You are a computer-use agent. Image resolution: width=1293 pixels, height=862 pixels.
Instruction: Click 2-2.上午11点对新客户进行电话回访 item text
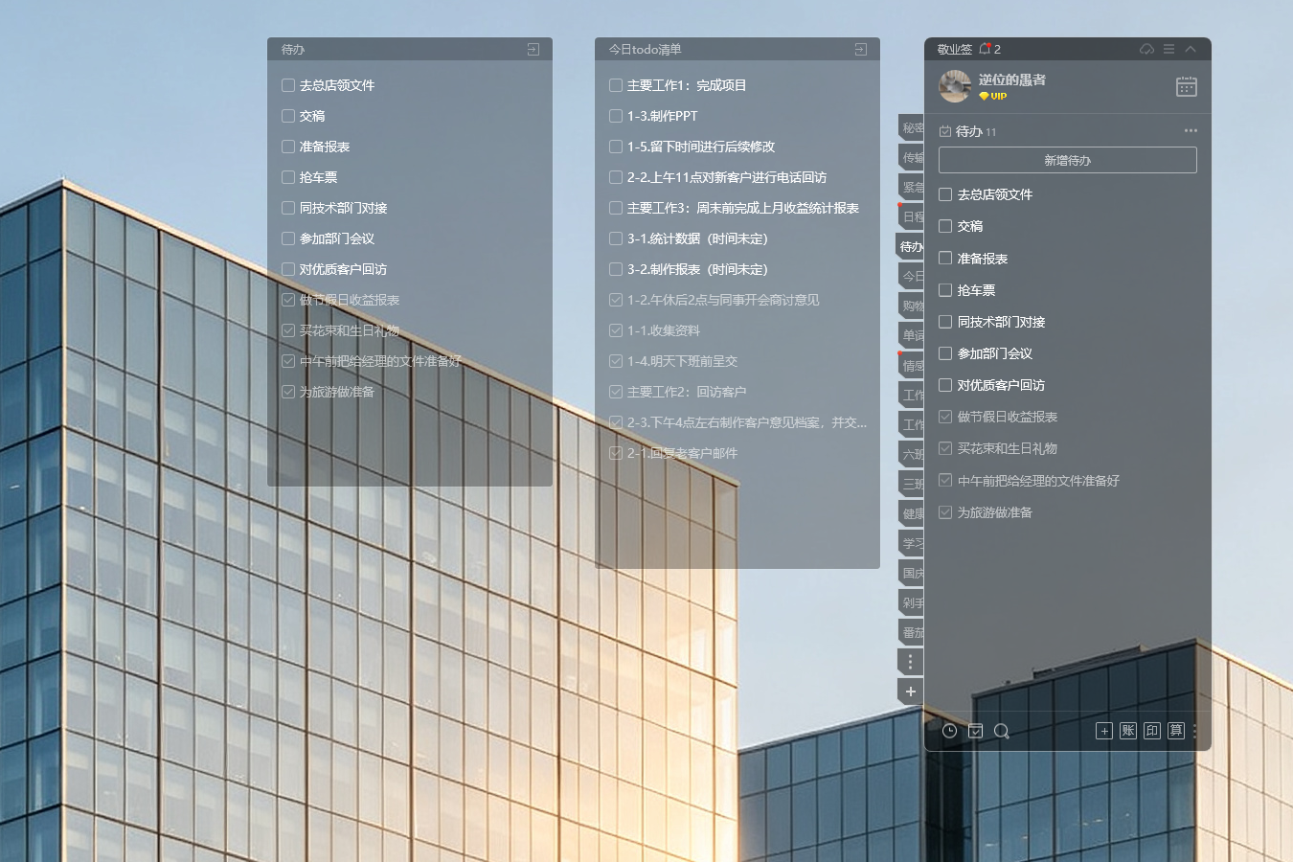pos(727,177)
